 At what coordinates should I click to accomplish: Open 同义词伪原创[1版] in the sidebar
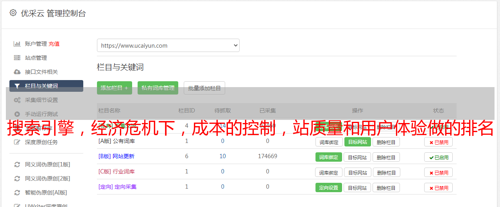coord(47,164)
